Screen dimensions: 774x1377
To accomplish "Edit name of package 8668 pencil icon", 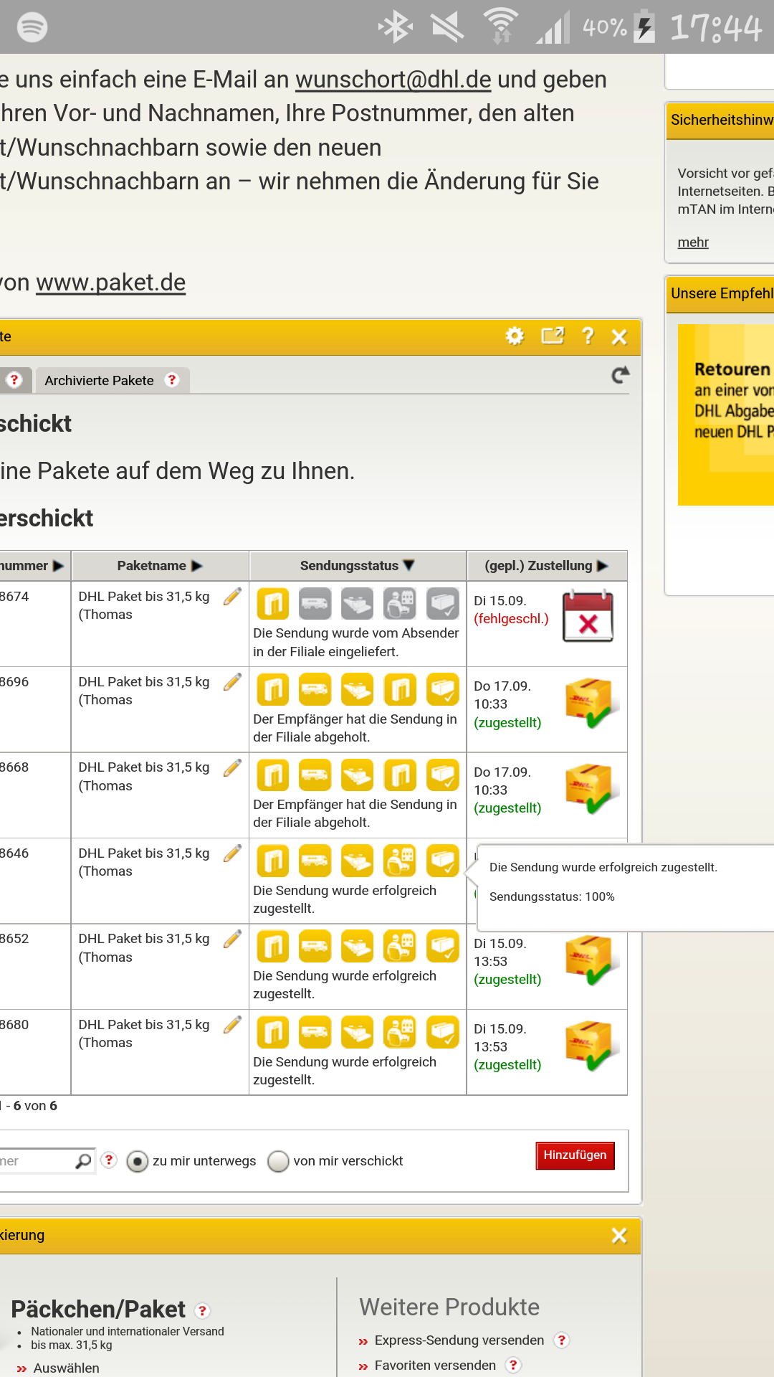I will [232, 768].
